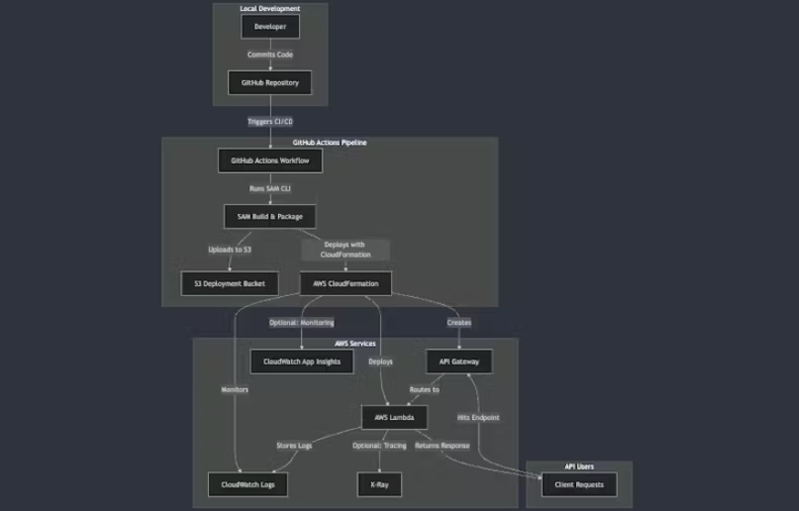Click the 'AWS Services' group title

click(355, 344)
